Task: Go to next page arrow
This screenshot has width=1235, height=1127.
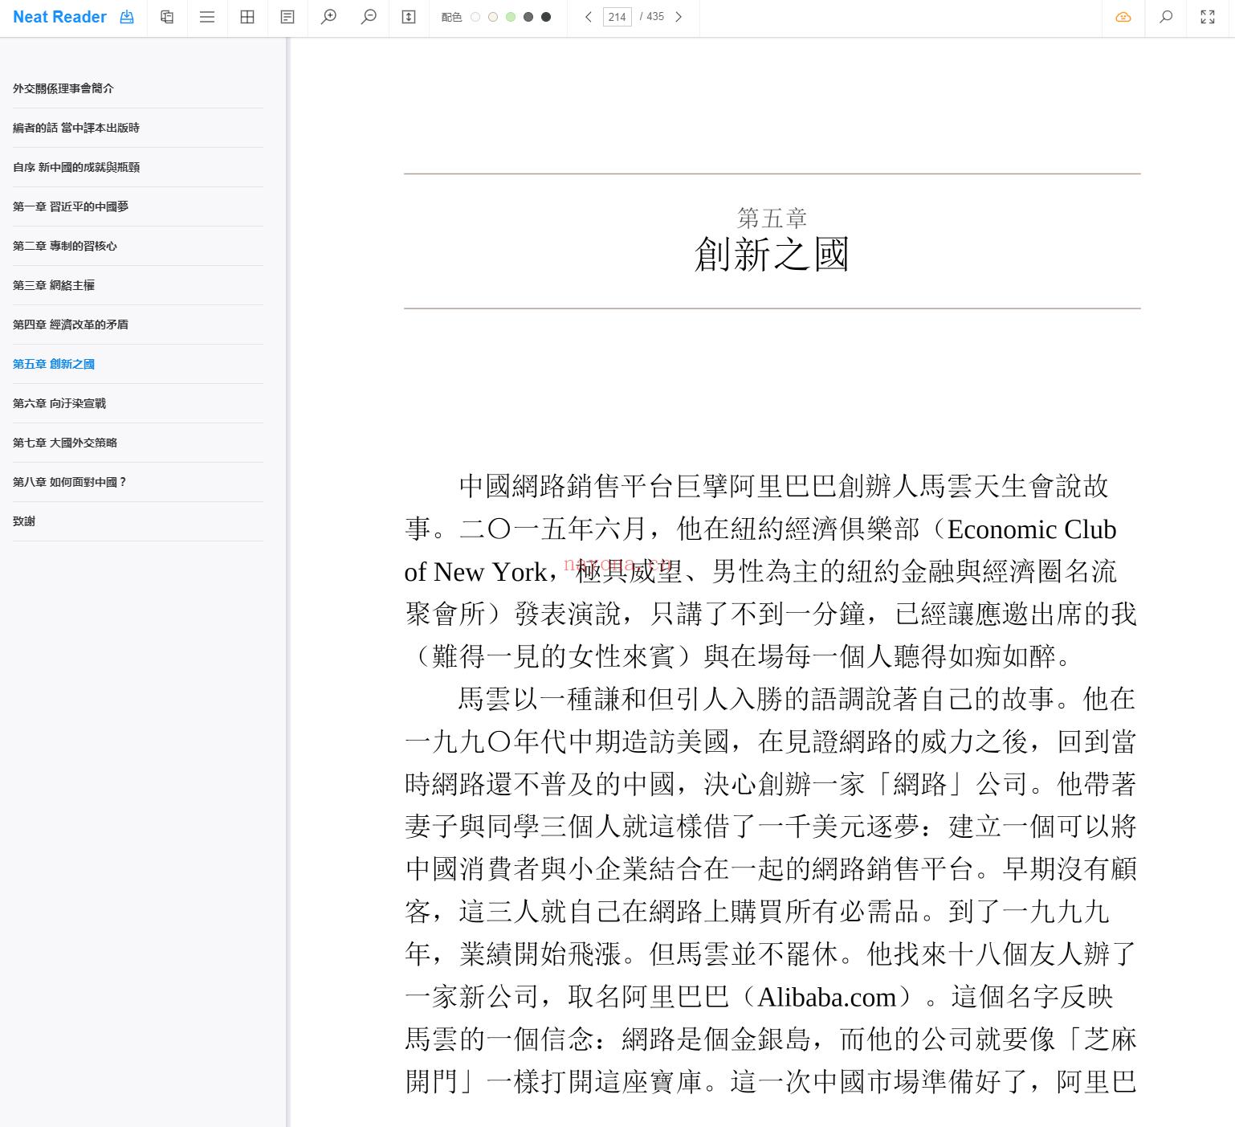Action: coord(679,17)
